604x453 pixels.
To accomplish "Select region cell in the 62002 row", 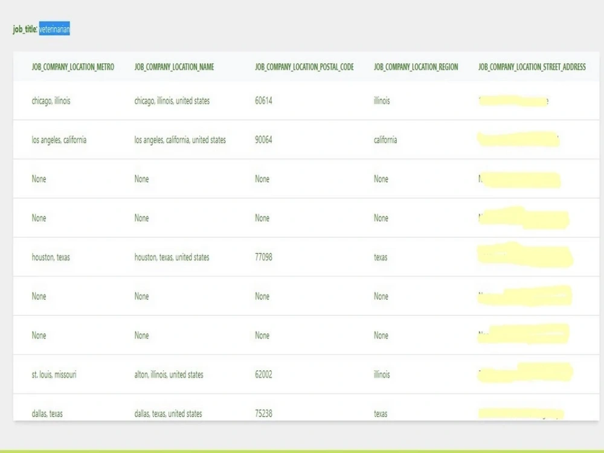I will click(382, 374).
